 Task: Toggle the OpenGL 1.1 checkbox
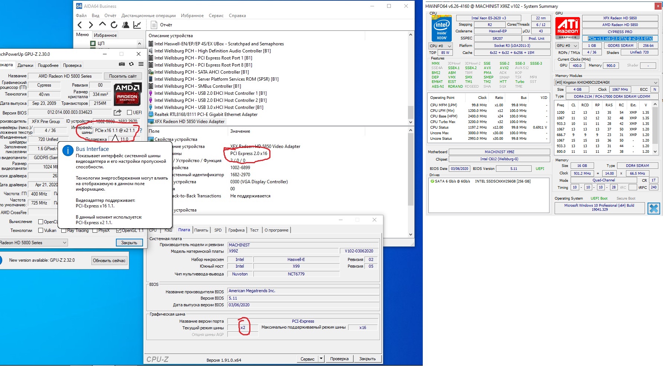(119, 230)
